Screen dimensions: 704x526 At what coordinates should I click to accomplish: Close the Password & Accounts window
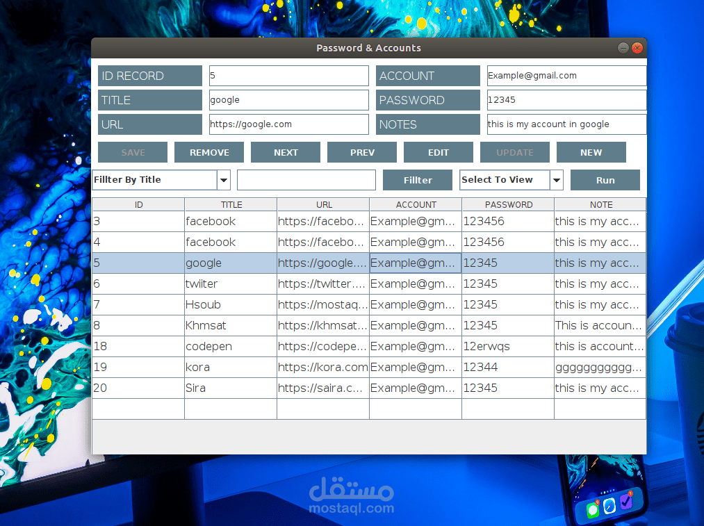(637, 47)
